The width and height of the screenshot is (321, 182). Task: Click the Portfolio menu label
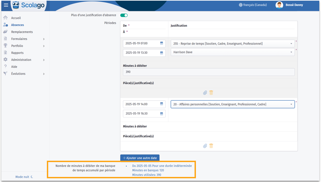click(17, 46)
